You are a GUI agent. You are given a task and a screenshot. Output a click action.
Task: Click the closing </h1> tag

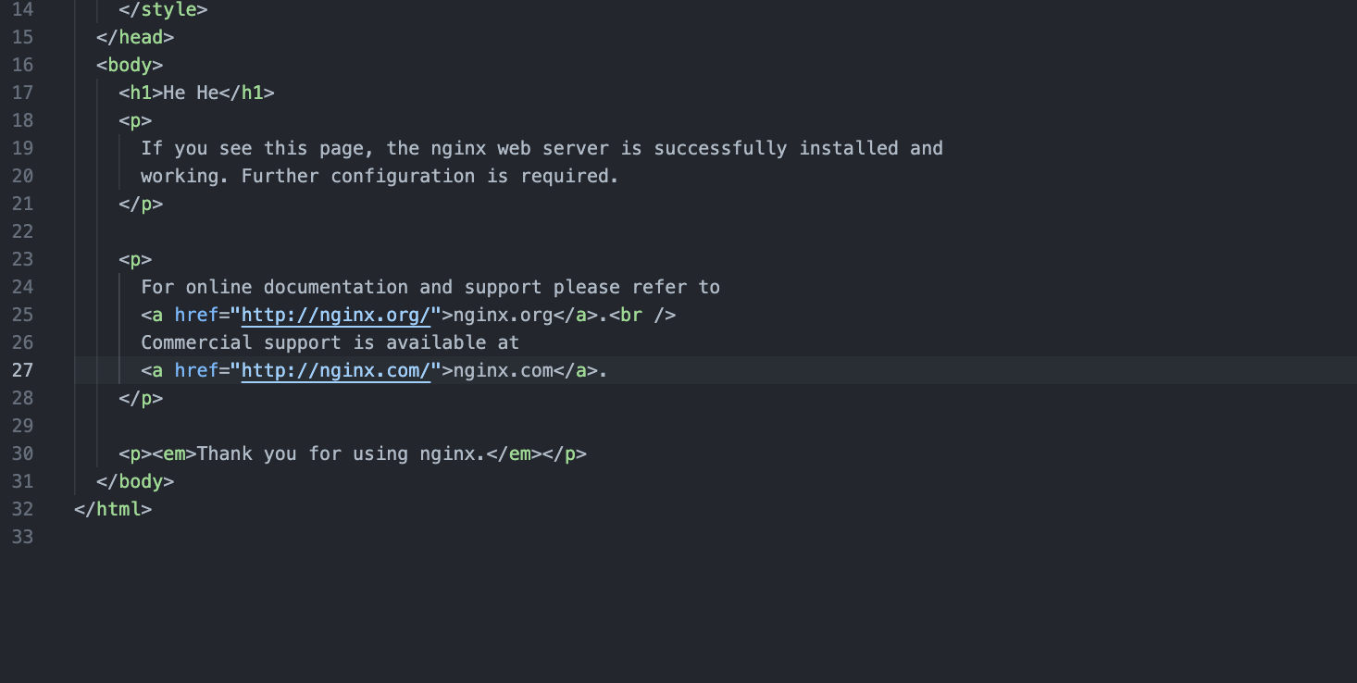(x=247, y=93)
